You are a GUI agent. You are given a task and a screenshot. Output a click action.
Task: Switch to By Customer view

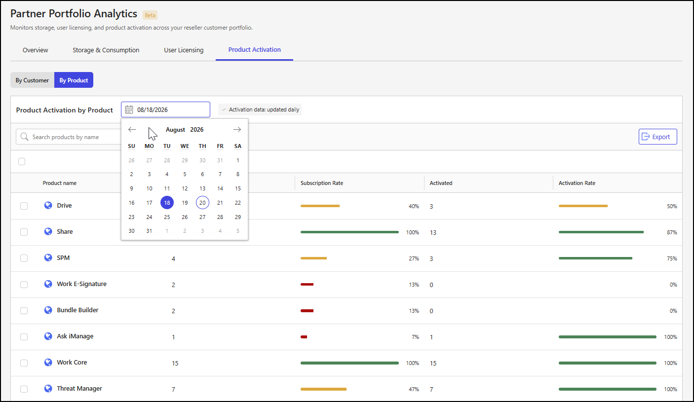click(32, 80)
